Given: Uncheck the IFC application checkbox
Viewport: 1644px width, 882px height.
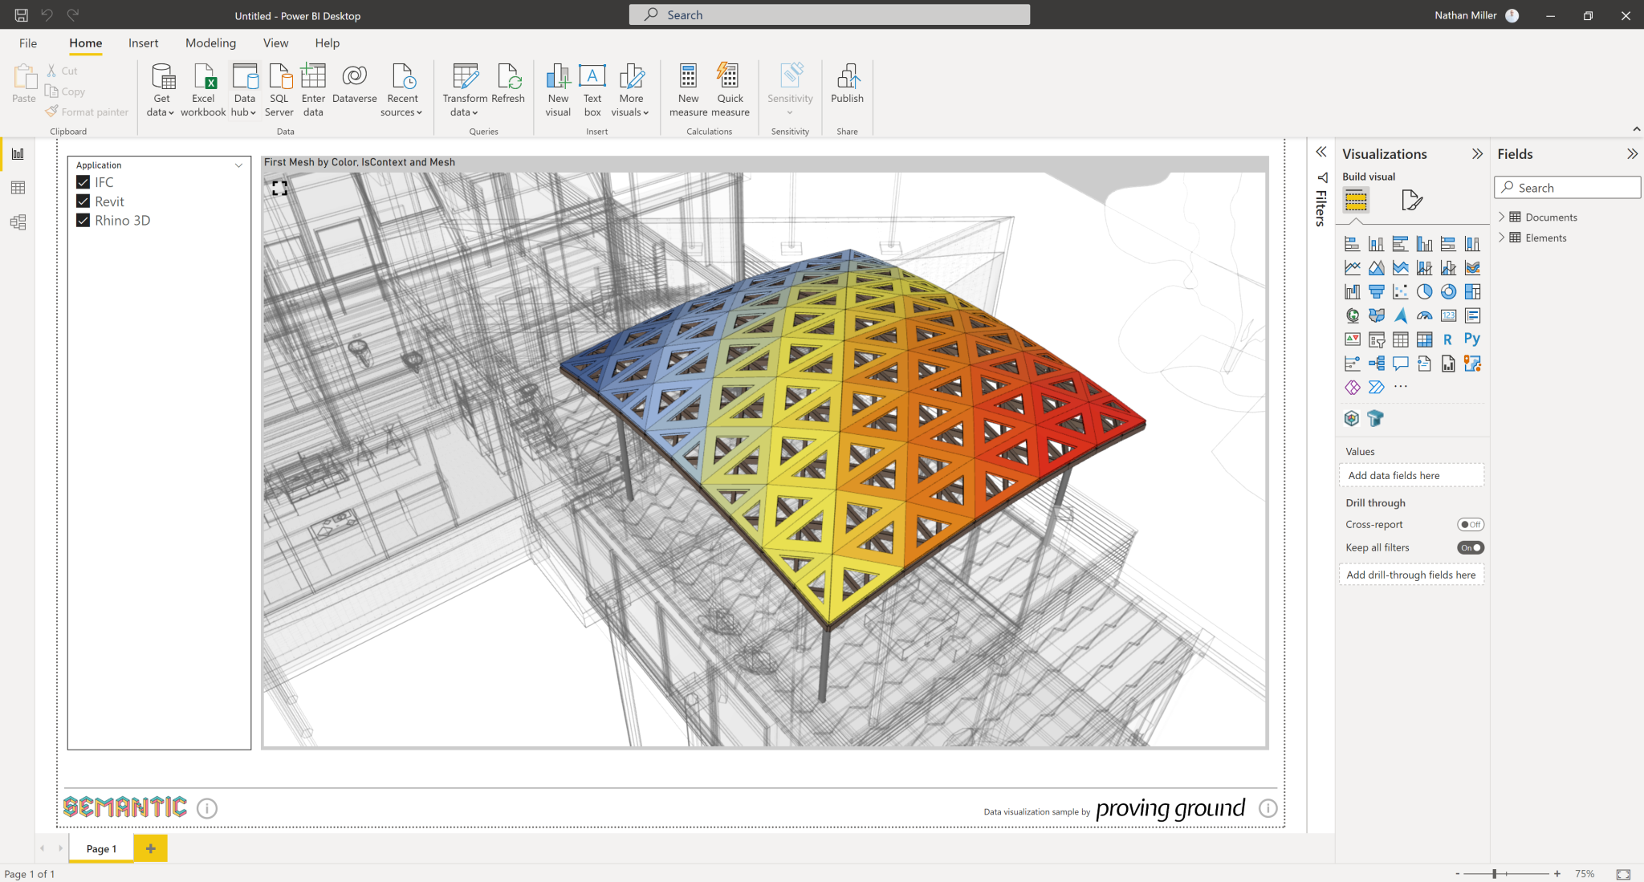Looking at the screenshot, I should 83,182.
